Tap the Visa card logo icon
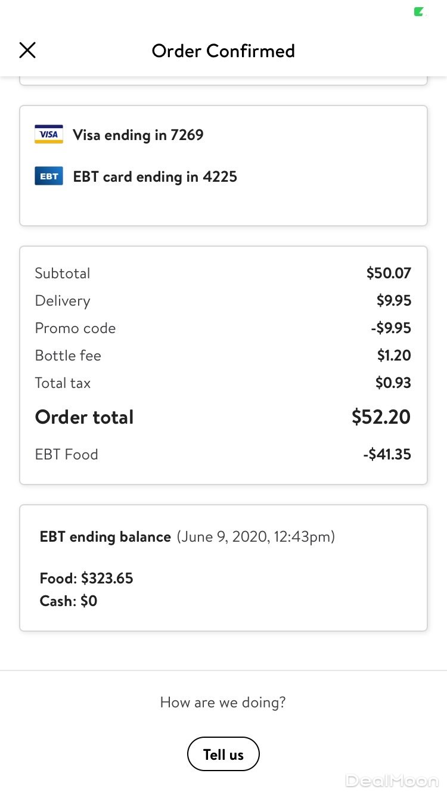 tap(49, 135)
